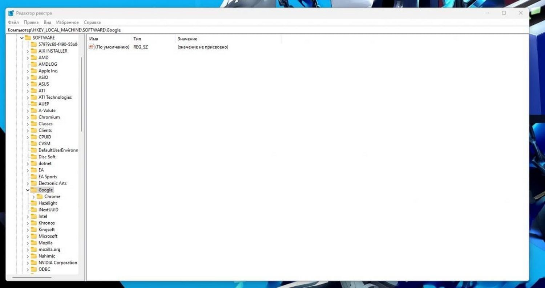Expand the Chromium key
Screen dimensions: 545x288
[x=28, y=117]
